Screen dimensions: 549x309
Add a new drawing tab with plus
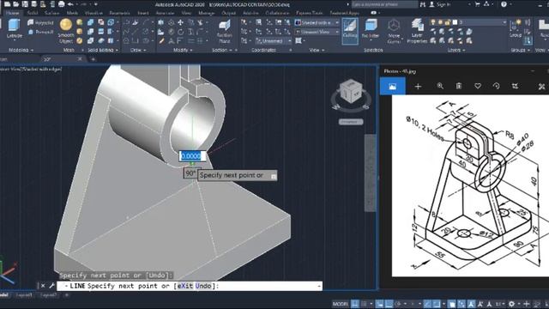[94, 59]
